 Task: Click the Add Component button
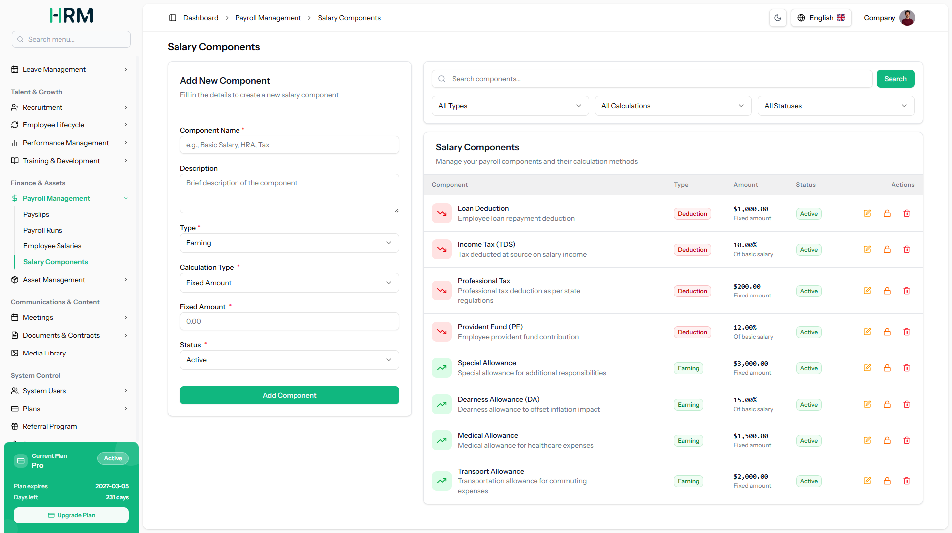pyautogui.click(x=290, y=395)
